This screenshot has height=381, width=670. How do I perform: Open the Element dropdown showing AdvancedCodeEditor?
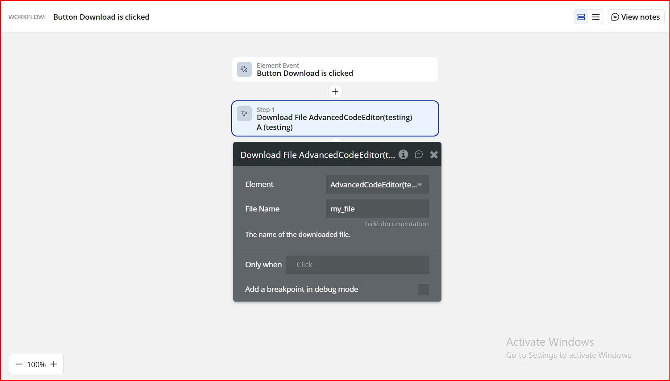(x=377, y=185)
